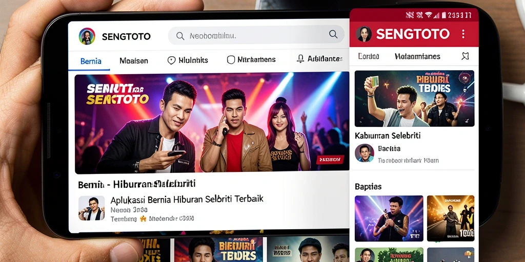Open the Piburia Tbdies featured thumbnail

tap(414, 99)
